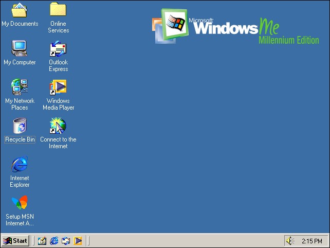Open the Start menu
Viewport: 330px width, 248px height.
(x=15, y=240)
